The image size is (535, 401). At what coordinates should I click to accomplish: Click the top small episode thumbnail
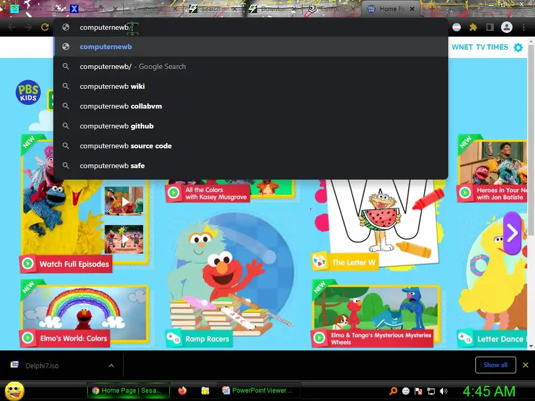[123, 201]
